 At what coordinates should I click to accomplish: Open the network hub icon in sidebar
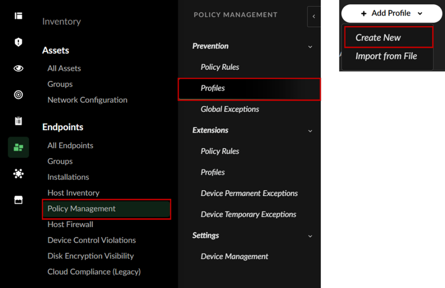18,174
